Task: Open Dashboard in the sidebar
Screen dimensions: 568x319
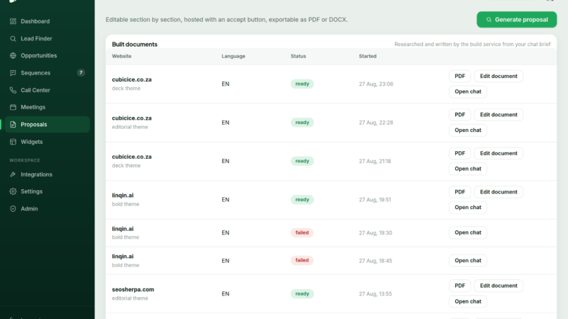Action: click(47, 21)
